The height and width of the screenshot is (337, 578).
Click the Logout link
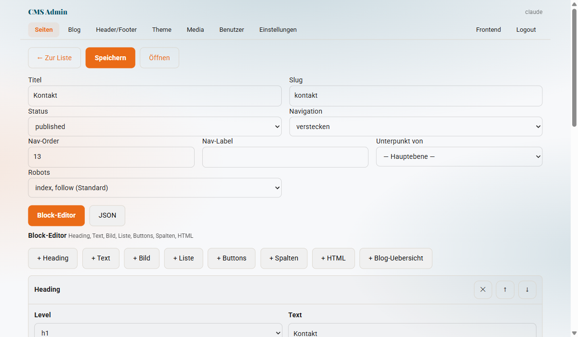(x=525, y=29)
